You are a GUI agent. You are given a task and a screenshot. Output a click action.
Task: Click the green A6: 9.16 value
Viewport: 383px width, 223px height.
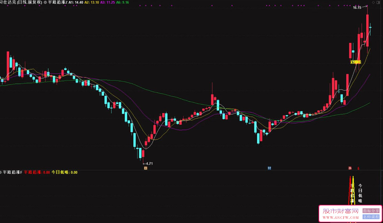click(123, 2)
